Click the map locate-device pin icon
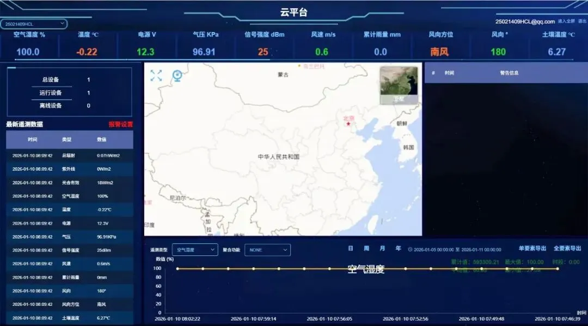 [x=177, y=76]
